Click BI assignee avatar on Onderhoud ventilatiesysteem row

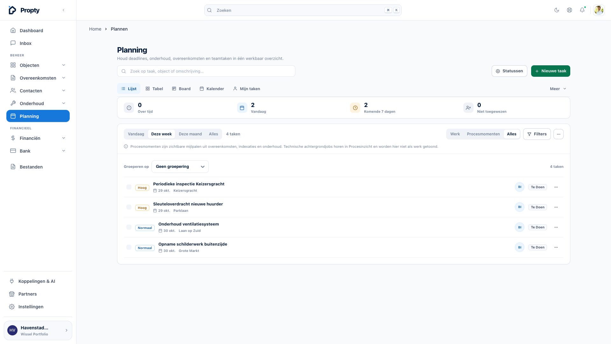(x=520, y=227)
